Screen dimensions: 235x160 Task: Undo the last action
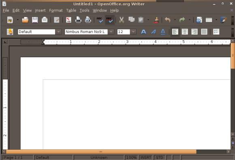point(168,20)
